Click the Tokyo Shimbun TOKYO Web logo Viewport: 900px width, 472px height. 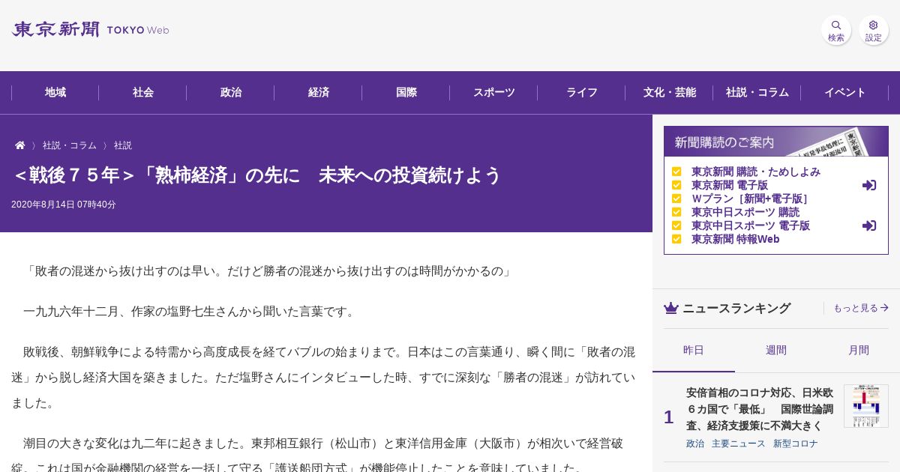[x=90, y=30]
